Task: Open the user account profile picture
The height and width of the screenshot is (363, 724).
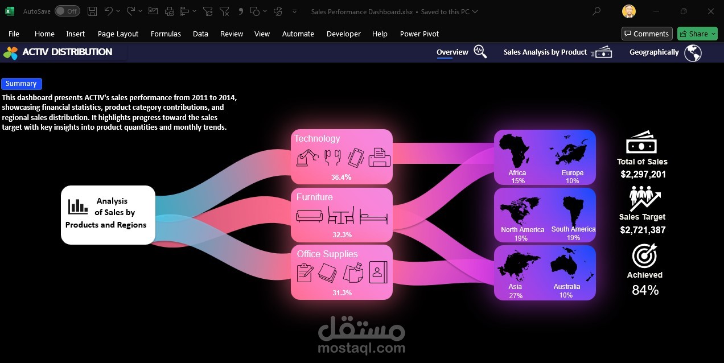Action: (x=628, y=11)
